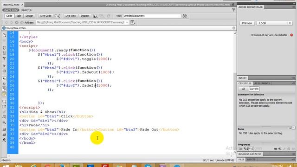Open Preview in browser globe icon
The image size is (297, 167).
coord(95,16)
